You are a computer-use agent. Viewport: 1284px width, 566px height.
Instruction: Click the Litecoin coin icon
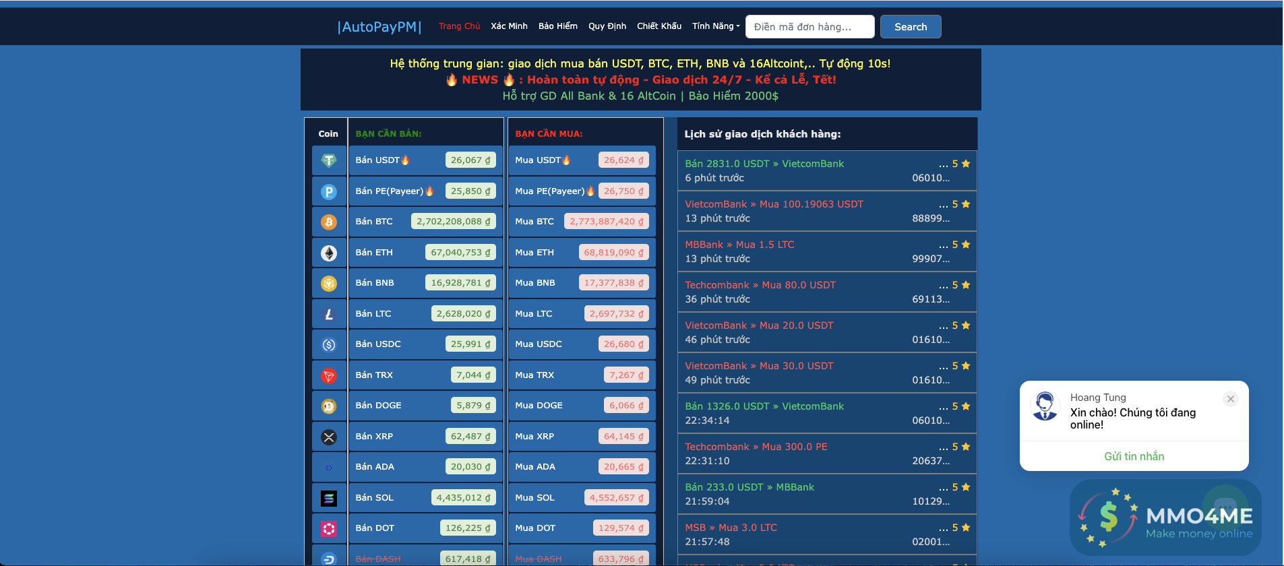tap(329, 314)
